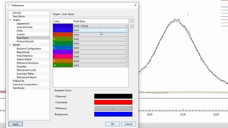Viewport: 228px width, 128px height.
Task: Open Solid + Points point style dropdown
Action: (100, 26)
